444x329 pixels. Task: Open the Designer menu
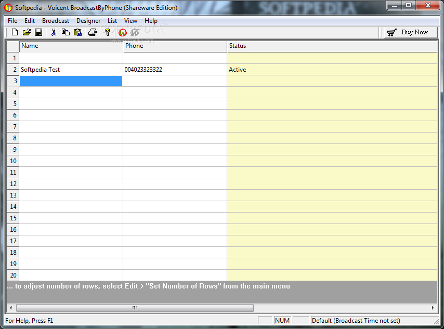tap(88, 21)
